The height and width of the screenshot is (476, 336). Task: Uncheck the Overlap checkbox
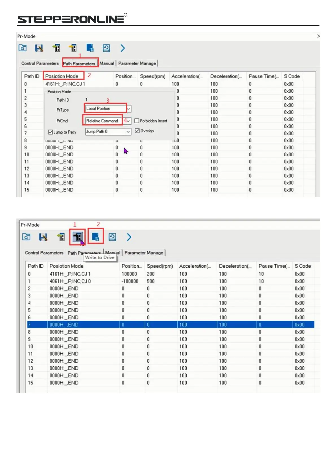[x=137, y=131]
